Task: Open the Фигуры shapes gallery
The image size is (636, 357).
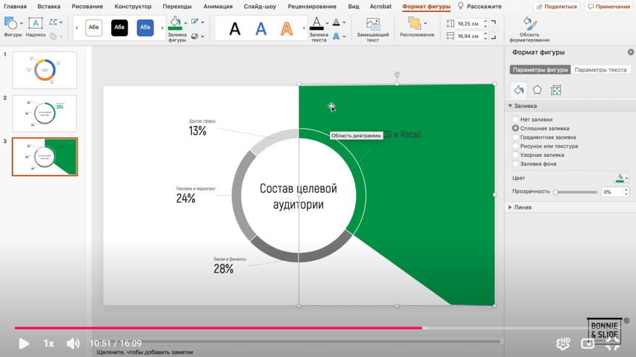Action: [x=11, y=24]
